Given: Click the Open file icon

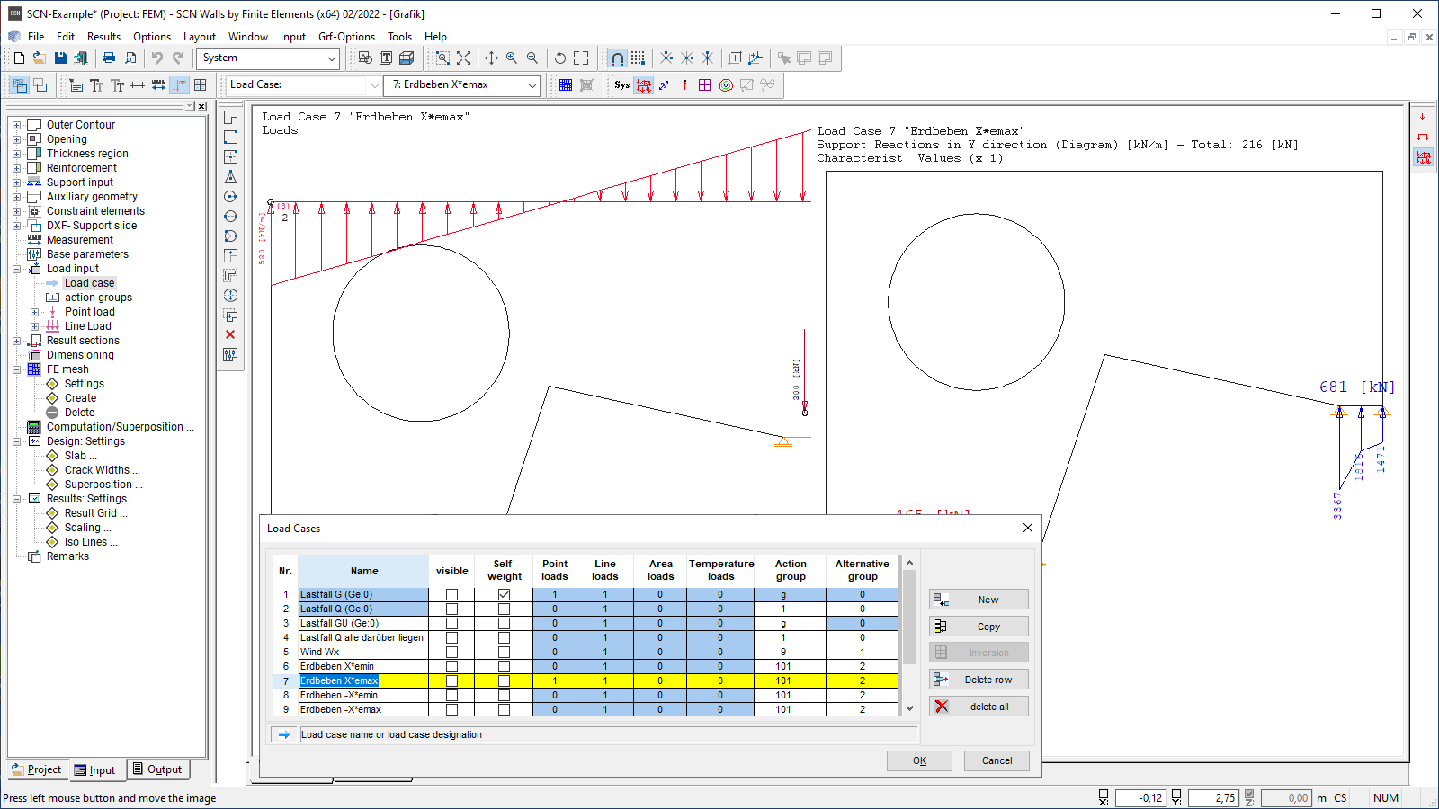Looking at the screenshot, I should click(40, 58).
